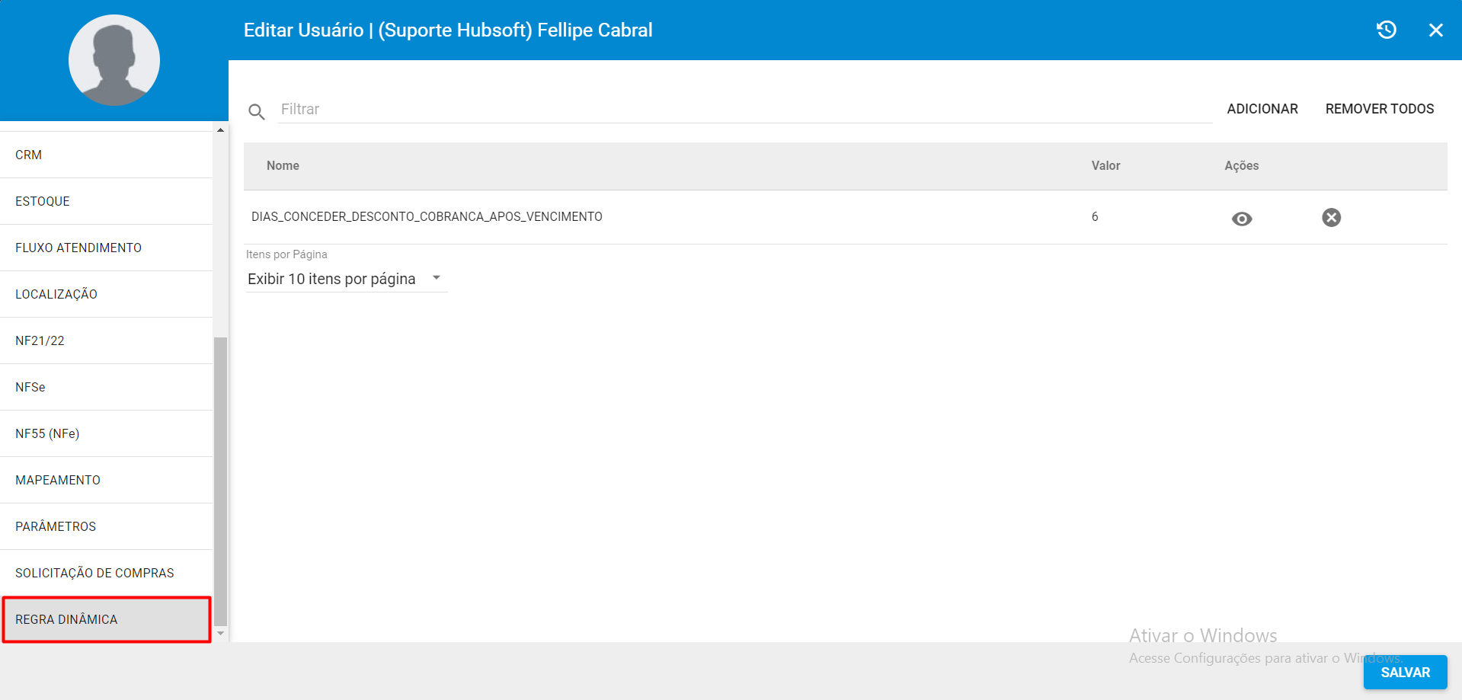This screenshot has width=1462, height=700.
Task: Click the search magnifier icon
Action: (257, 112)
